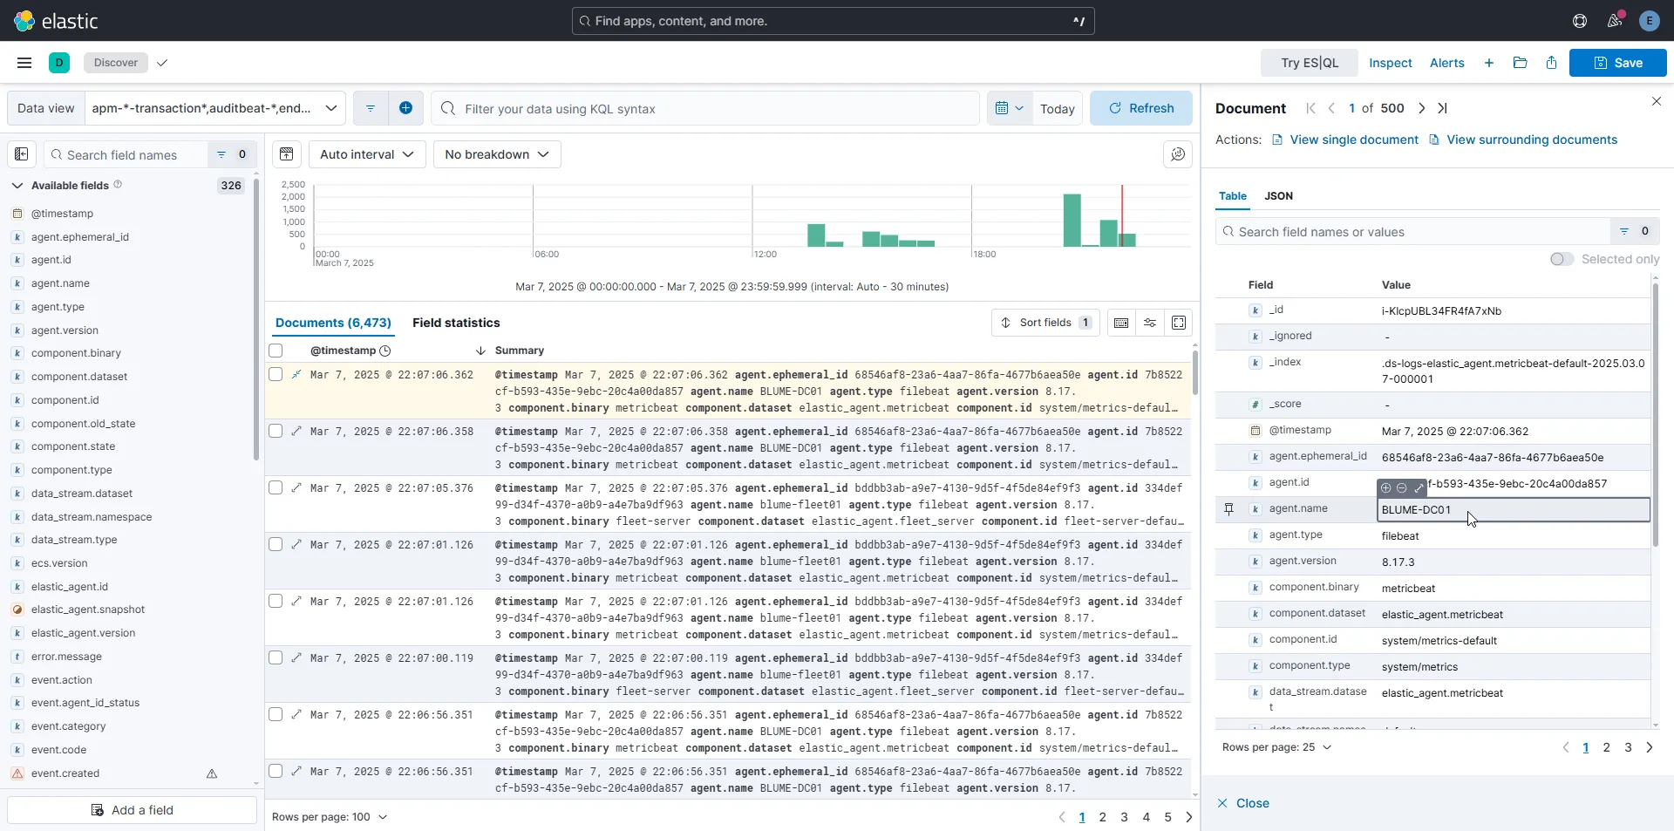Click the add filter plus icon

pyautogui.click(x=405, y=108)
